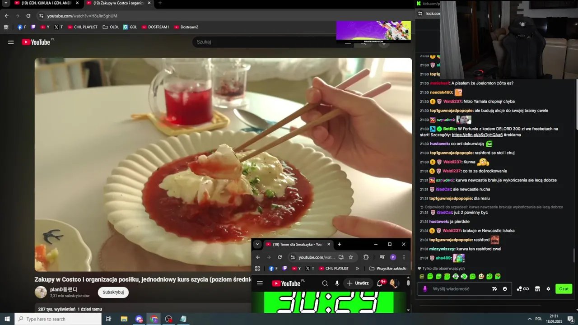Open OLD bookmarks folder in main window
Image resolution: width=578 pixels, height=325 pixels.
click(x=111, y=27)
